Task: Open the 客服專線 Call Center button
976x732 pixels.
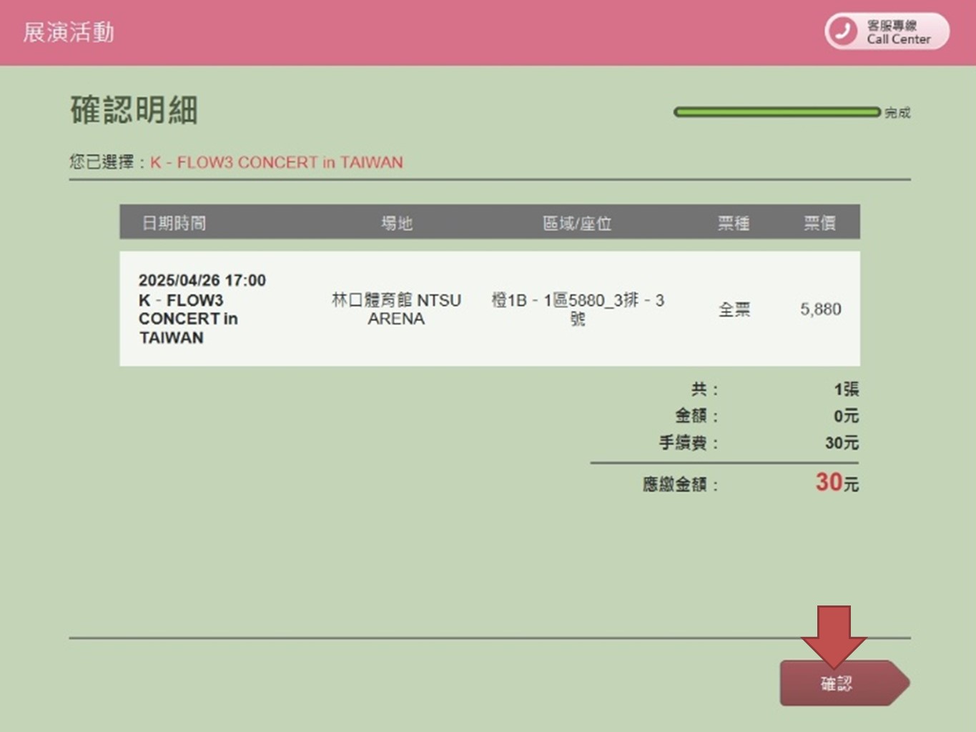Action: click(887, 31)
